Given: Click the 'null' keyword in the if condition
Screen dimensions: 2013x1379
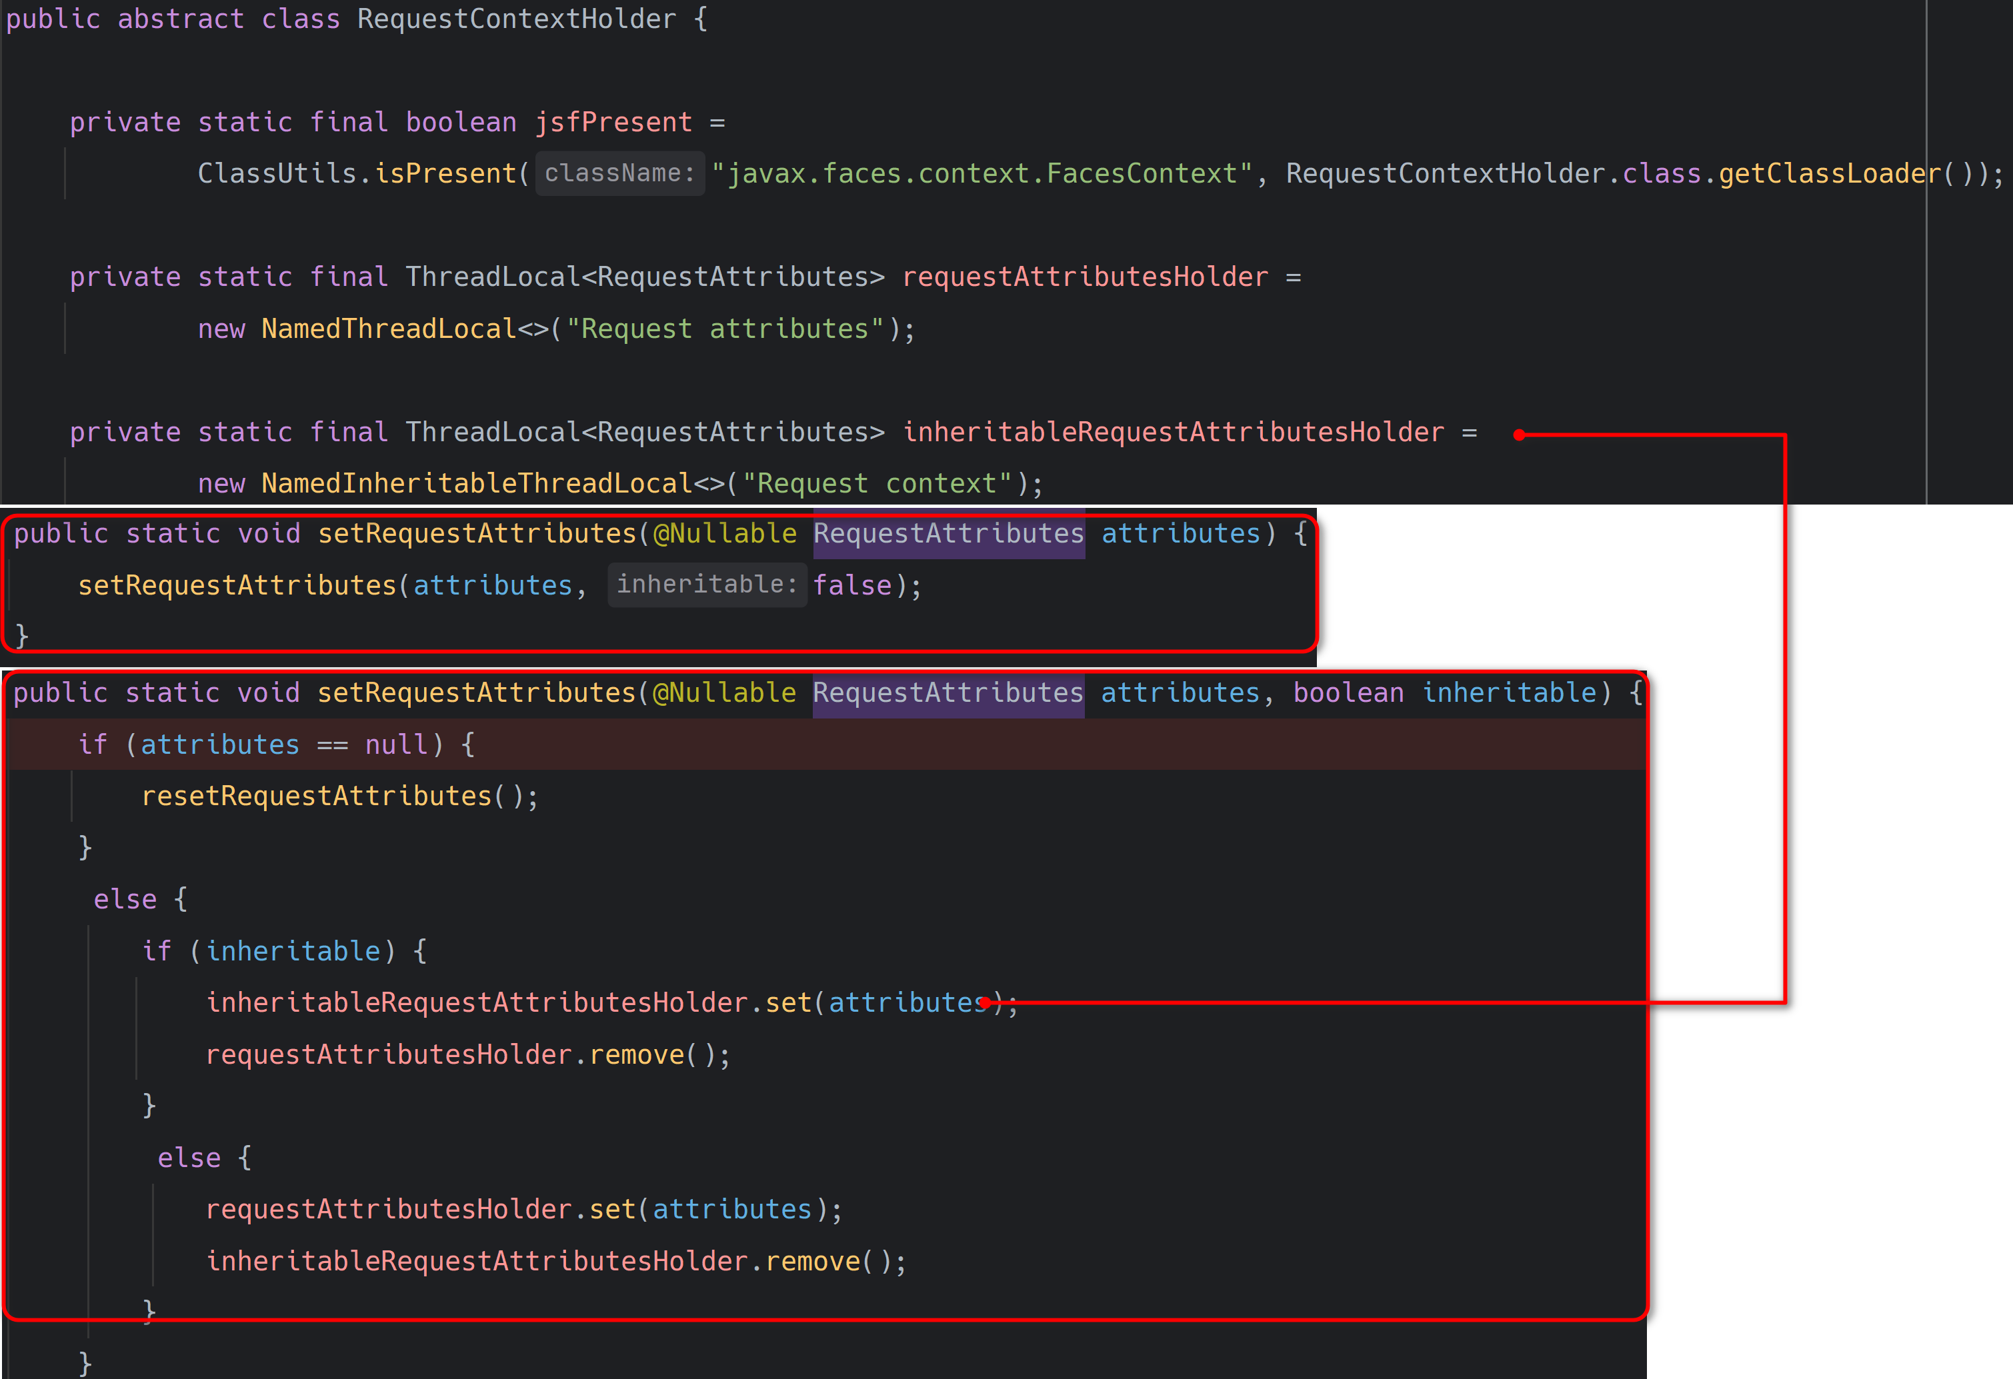Looking at the screenshot, I should (x=397, y=744).
